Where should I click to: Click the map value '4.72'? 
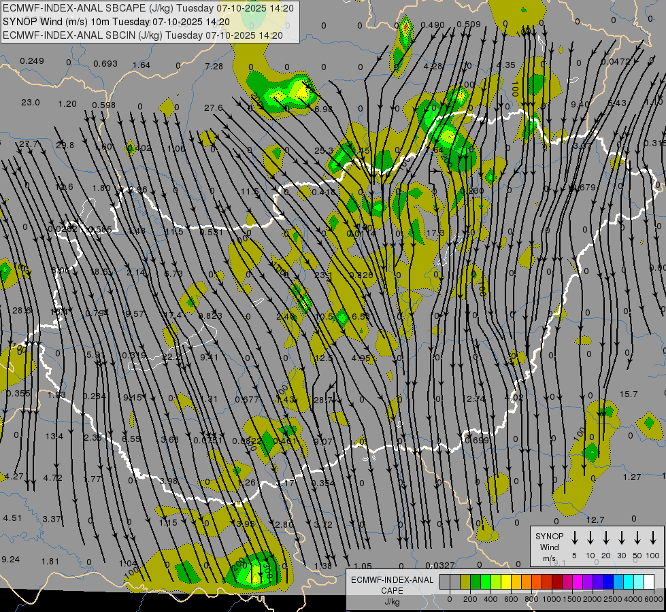tap(52, 478)
